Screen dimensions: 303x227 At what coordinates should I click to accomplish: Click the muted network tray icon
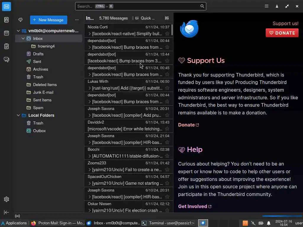(x=253, y=223)
